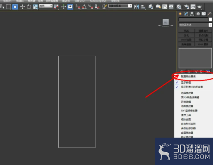This screenshot has height=165, width=213.
Task: Open the Schematic View icon
Action: 171,7
